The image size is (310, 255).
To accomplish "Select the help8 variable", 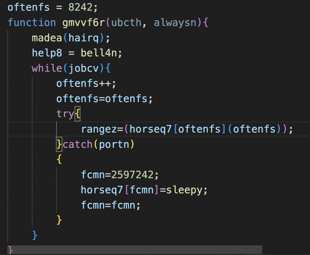I will point(47,53).
